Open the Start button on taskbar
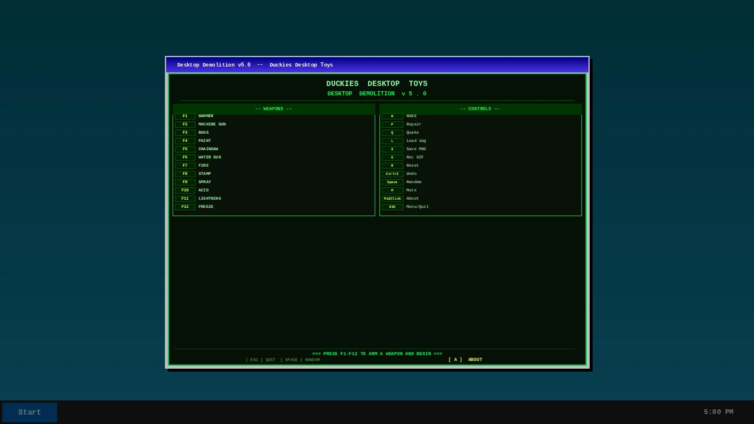 (29, 412)
